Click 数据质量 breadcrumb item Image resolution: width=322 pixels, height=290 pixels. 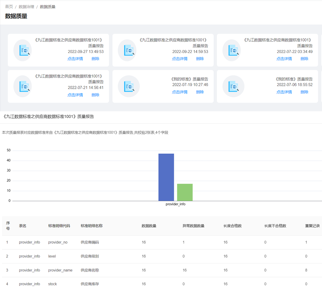pyautogui.click(x=47, y=7)
